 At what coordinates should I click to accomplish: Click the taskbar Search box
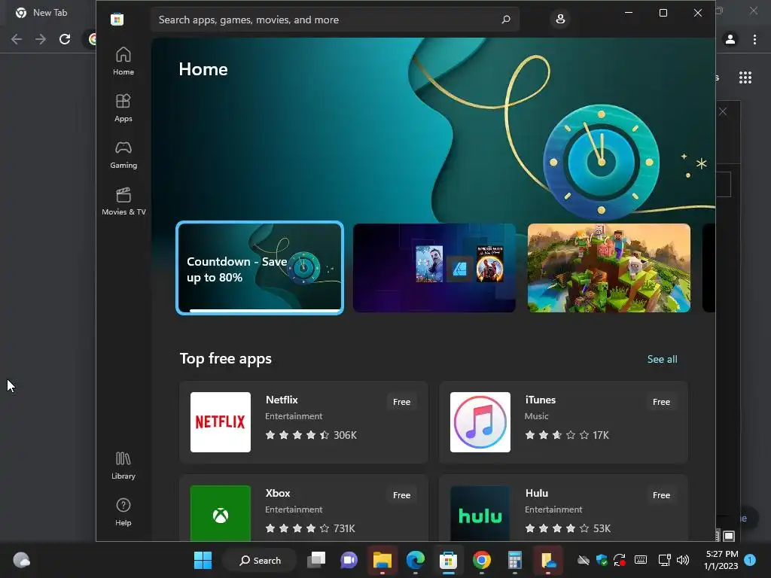pyautogui.click(x=260, y=560)
